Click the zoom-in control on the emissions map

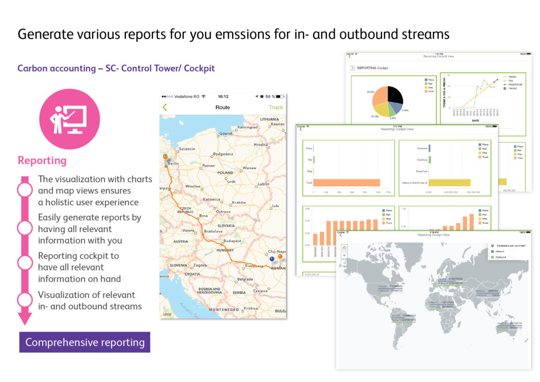[x=344, y=256]
